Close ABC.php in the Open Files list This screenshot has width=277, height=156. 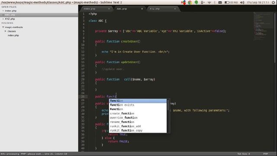[3, 15]
